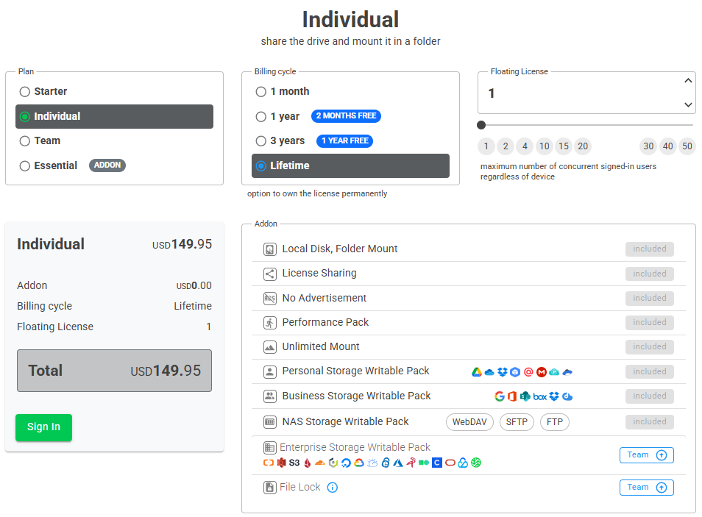Click the Floating License slider handle
The height and width of the screenshot is (517, 702).
point(481,125)
